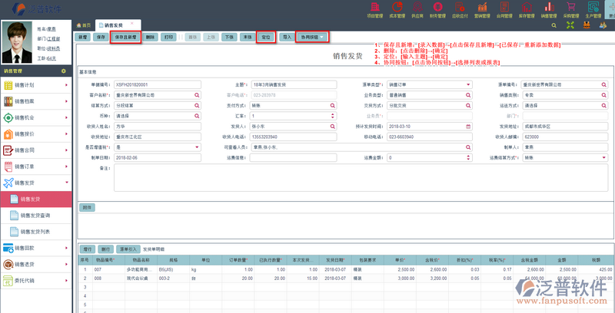Viewport: 615px width, 313px height.
Task: Open the 是否增值税 dropdown
Action: pos(197,147)
